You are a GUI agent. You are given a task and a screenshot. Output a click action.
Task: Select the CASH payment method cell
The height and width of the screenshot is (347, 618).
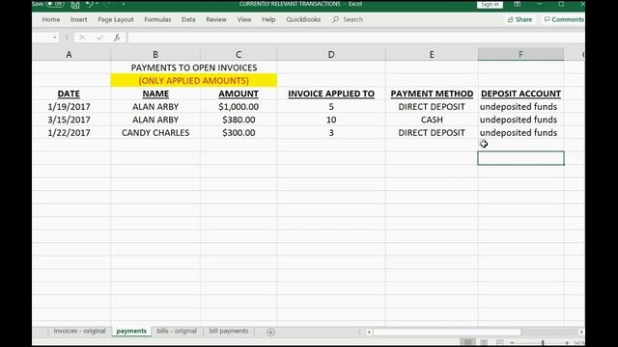click(x=432, y=120)
